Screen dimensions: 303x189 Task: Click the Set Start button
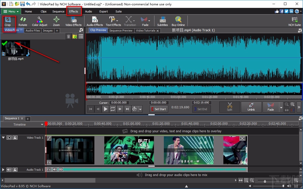point(159,109)
